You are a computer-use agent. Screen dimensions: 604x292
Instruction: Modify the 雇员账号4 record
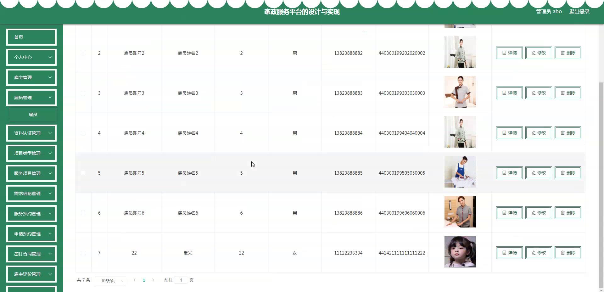(x=539, y=133)
